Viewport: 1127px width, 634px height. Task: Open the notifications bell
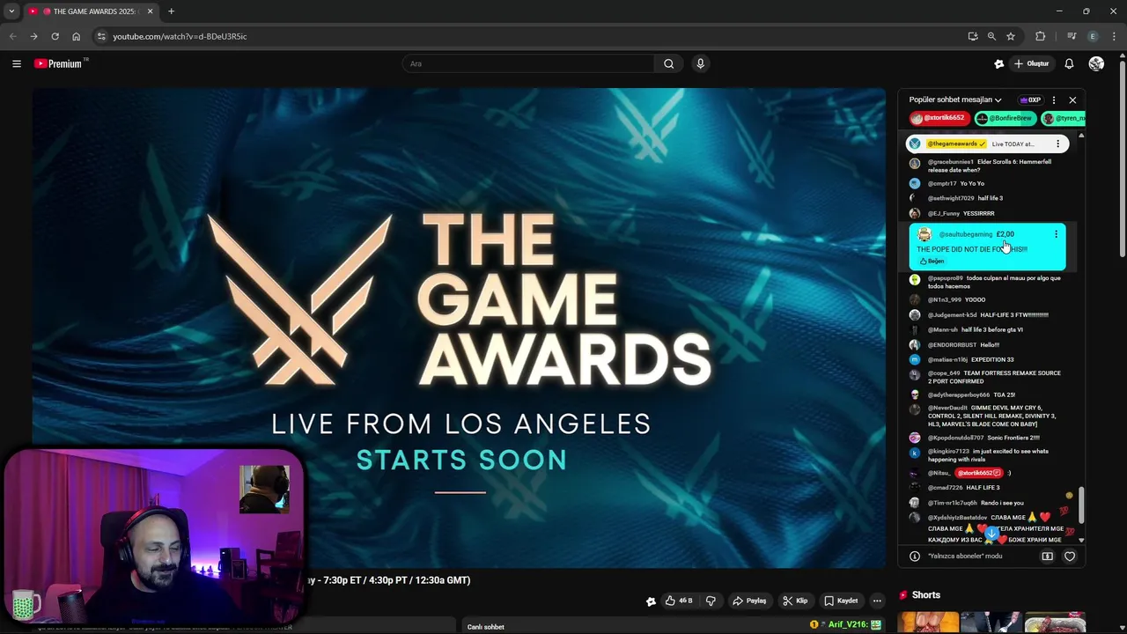(x=1069, y=63)
